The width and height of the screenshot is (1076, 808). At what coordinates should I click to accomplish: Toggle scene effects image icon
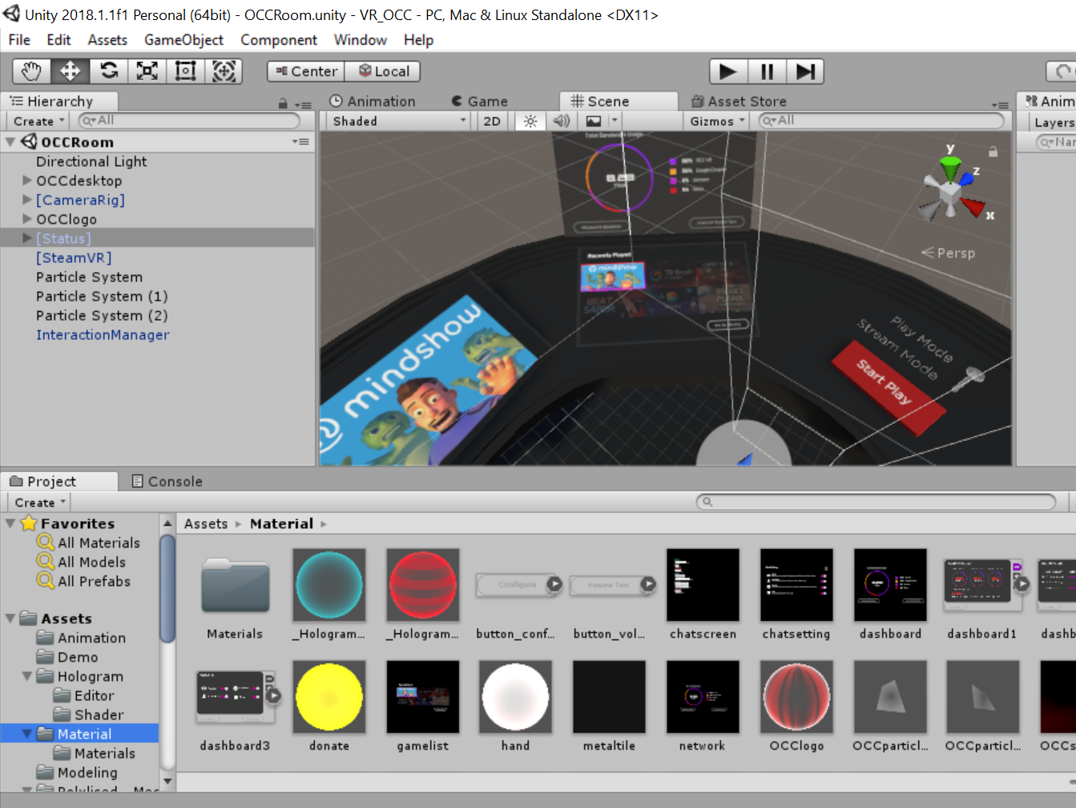(594, 121)
